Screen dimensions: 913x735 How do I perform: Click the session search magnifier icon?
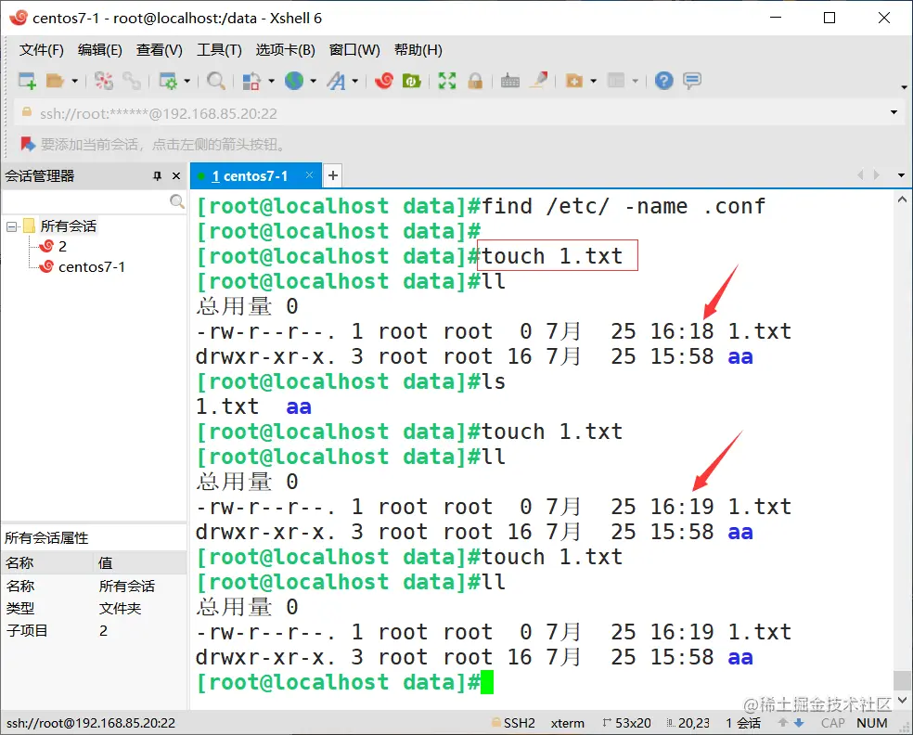point(177,201)
